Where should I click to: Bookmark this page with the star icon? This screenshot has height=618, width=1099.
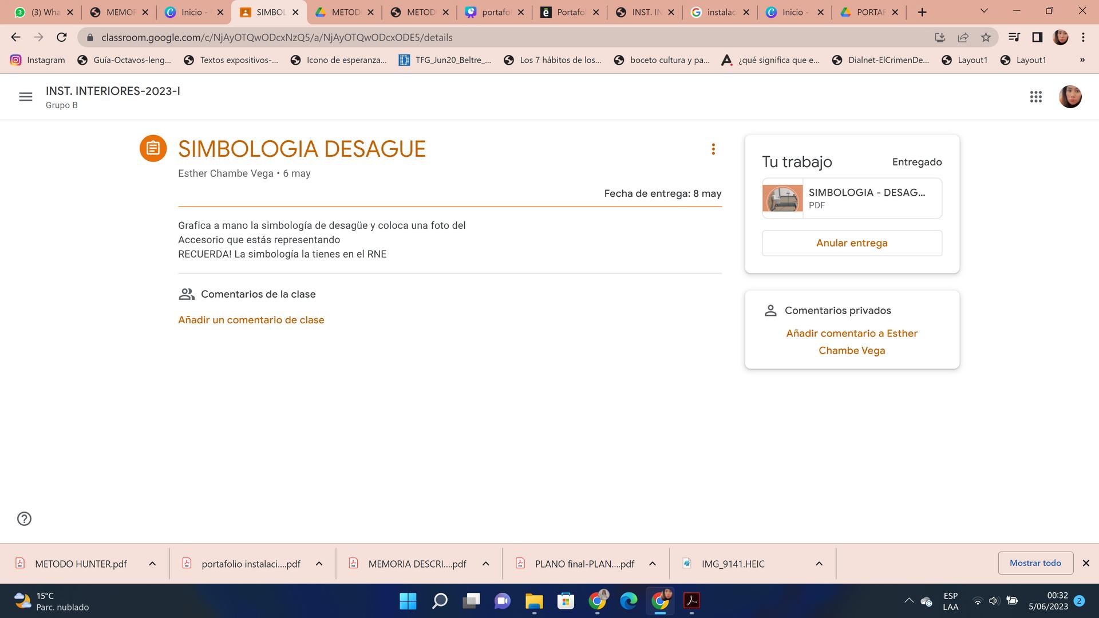(x=986, y=37)
